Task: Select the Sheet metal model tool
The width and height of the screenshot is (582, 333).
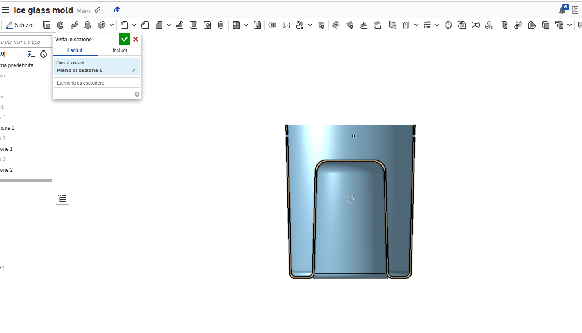Action: click(505, 25)
